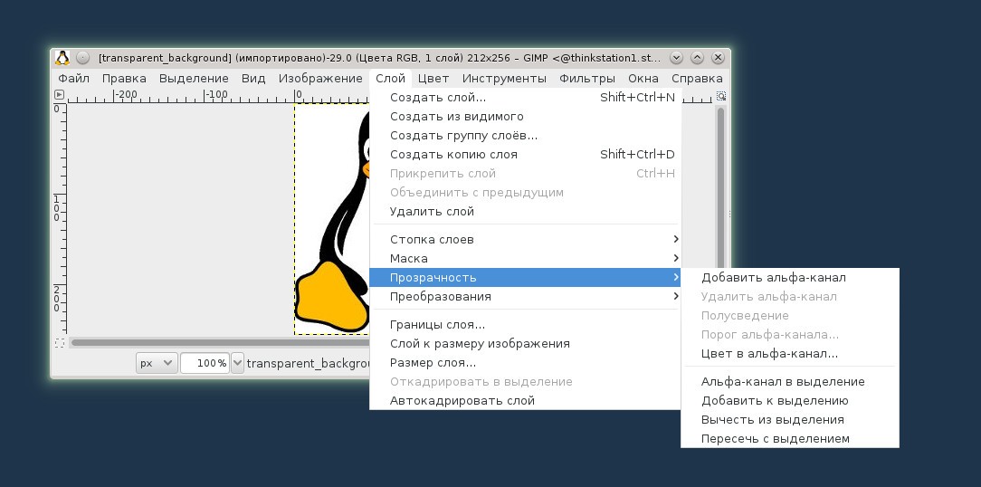The width and height of the screenshot is (981, 487).
Task: Choose Создать копию слоя
Action: coord(525,154)
